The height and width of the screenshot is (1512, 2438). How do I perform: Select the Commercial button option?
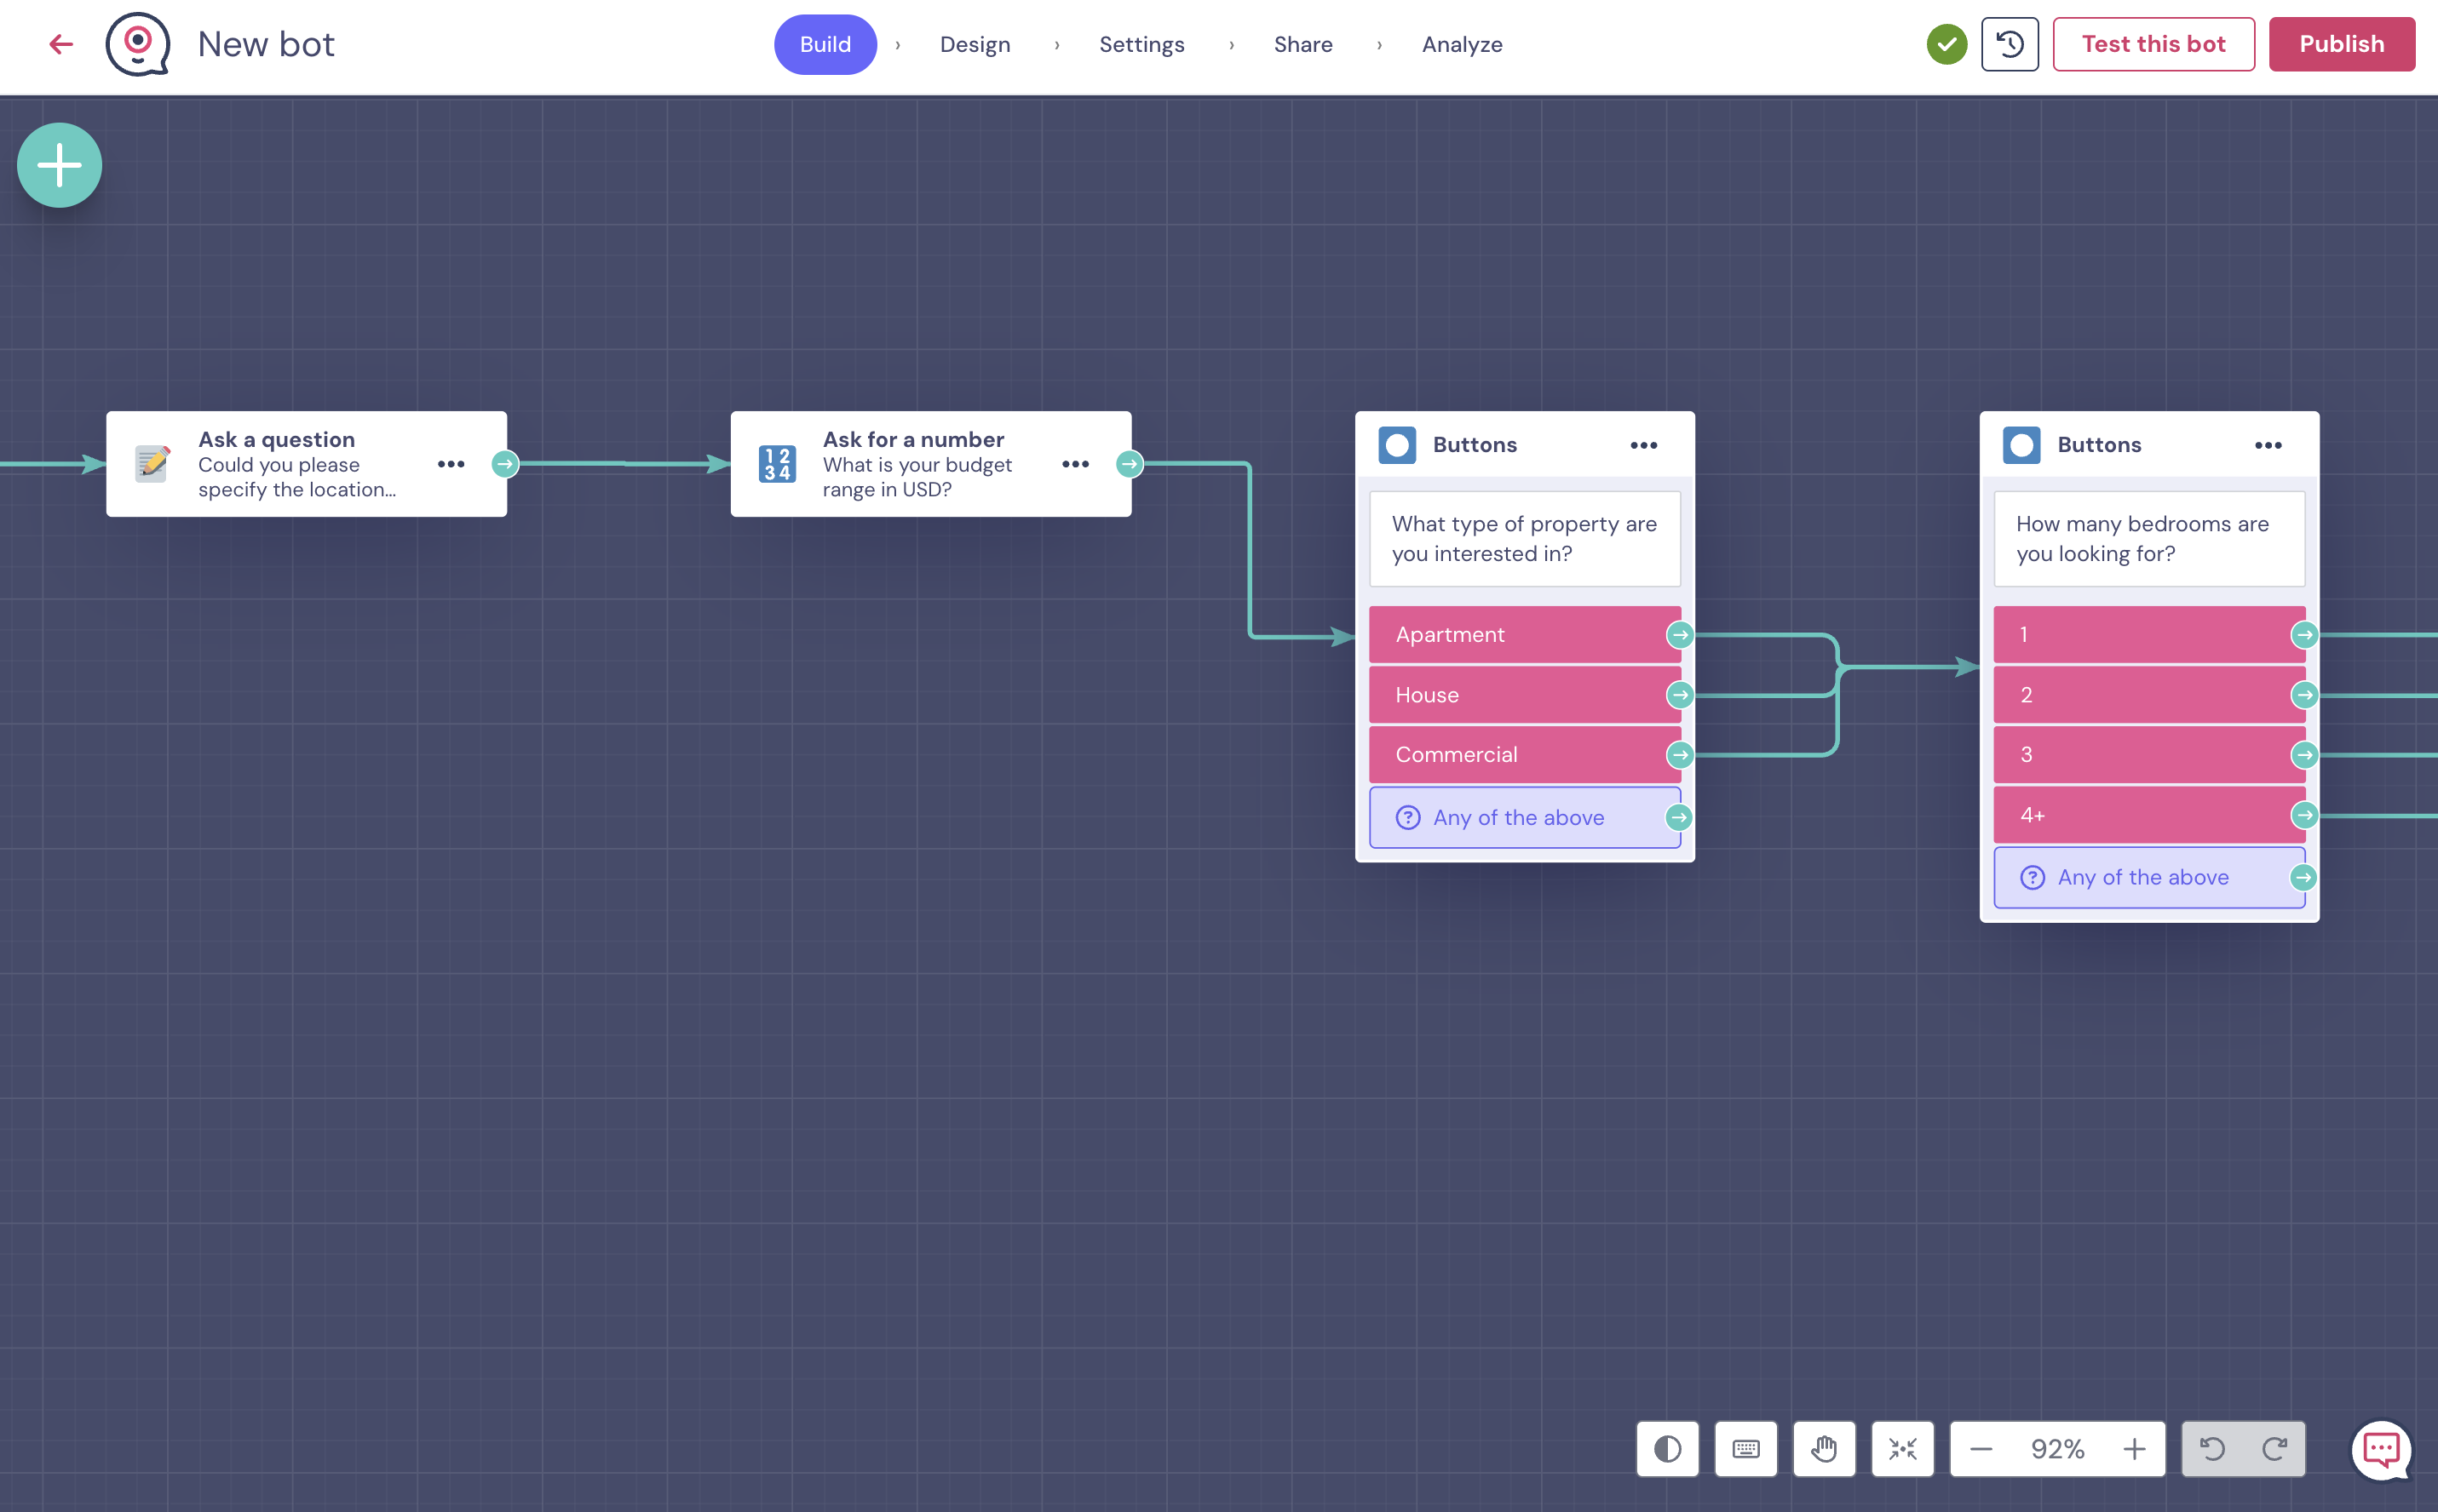click(x=1524, y=755)
